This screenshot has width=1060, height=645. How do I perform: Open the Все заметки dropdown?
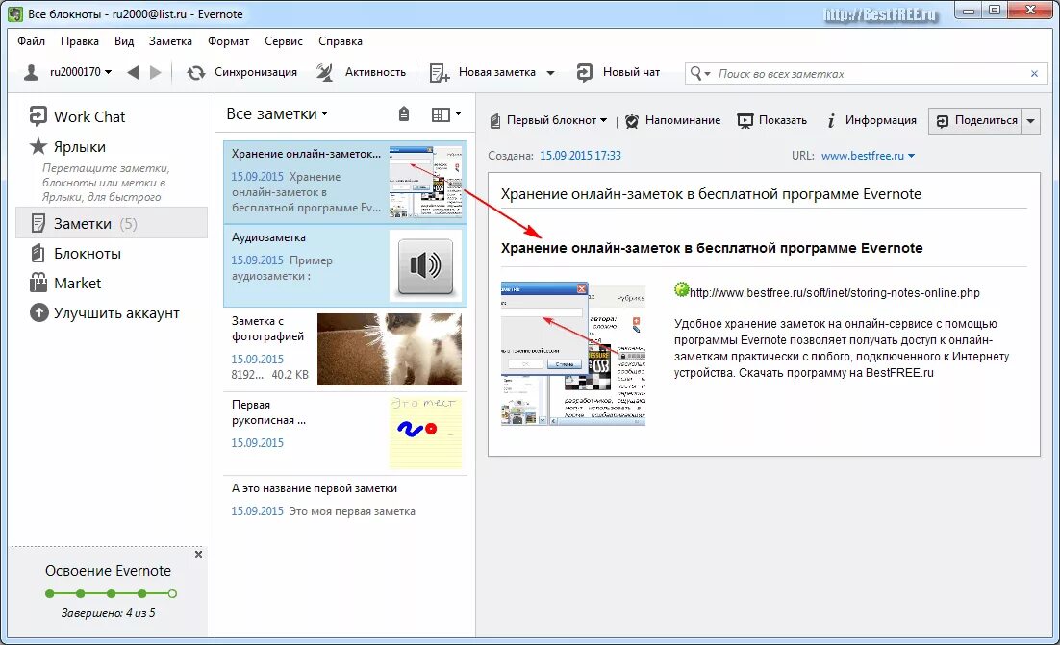[277, 113]
